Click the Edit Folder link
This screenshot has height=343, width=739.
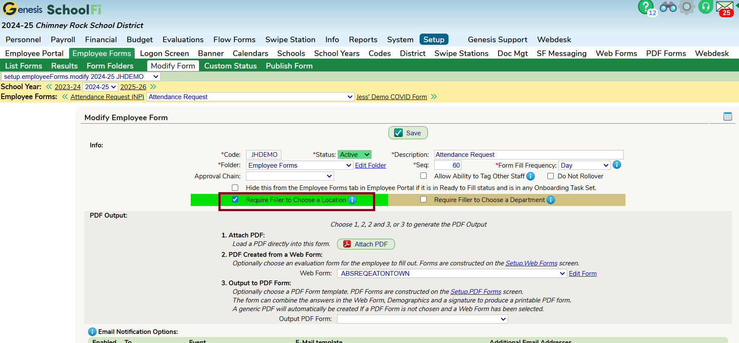pyautogui.click(x=370, y=165)
